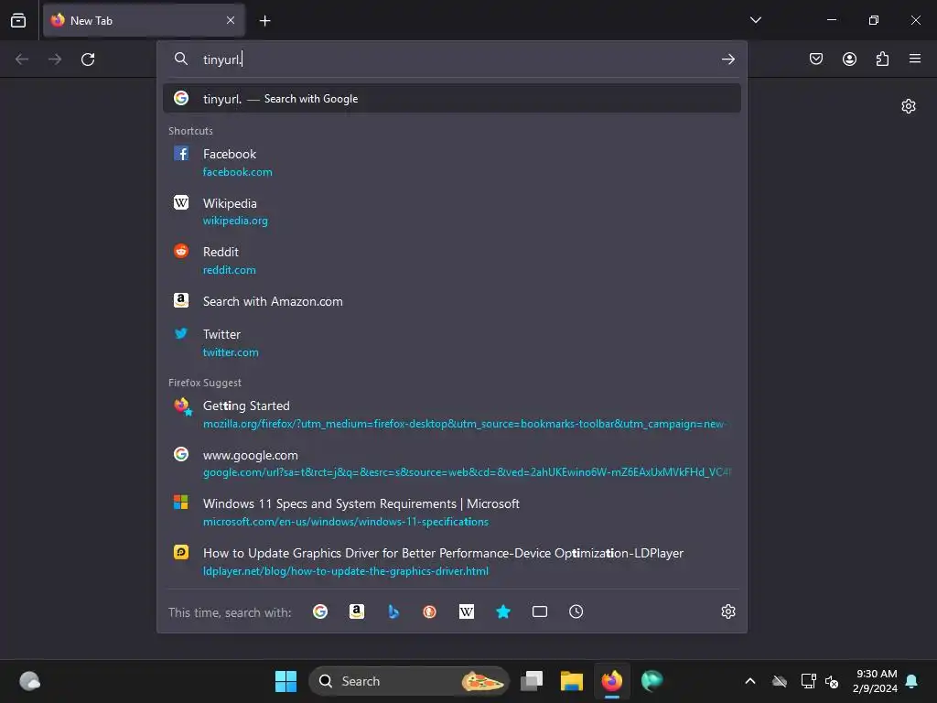Open How to Update Graphics Driver result
Image resolution: width=937 pixels, height=703 pixels.
click(x=452, y=561)
